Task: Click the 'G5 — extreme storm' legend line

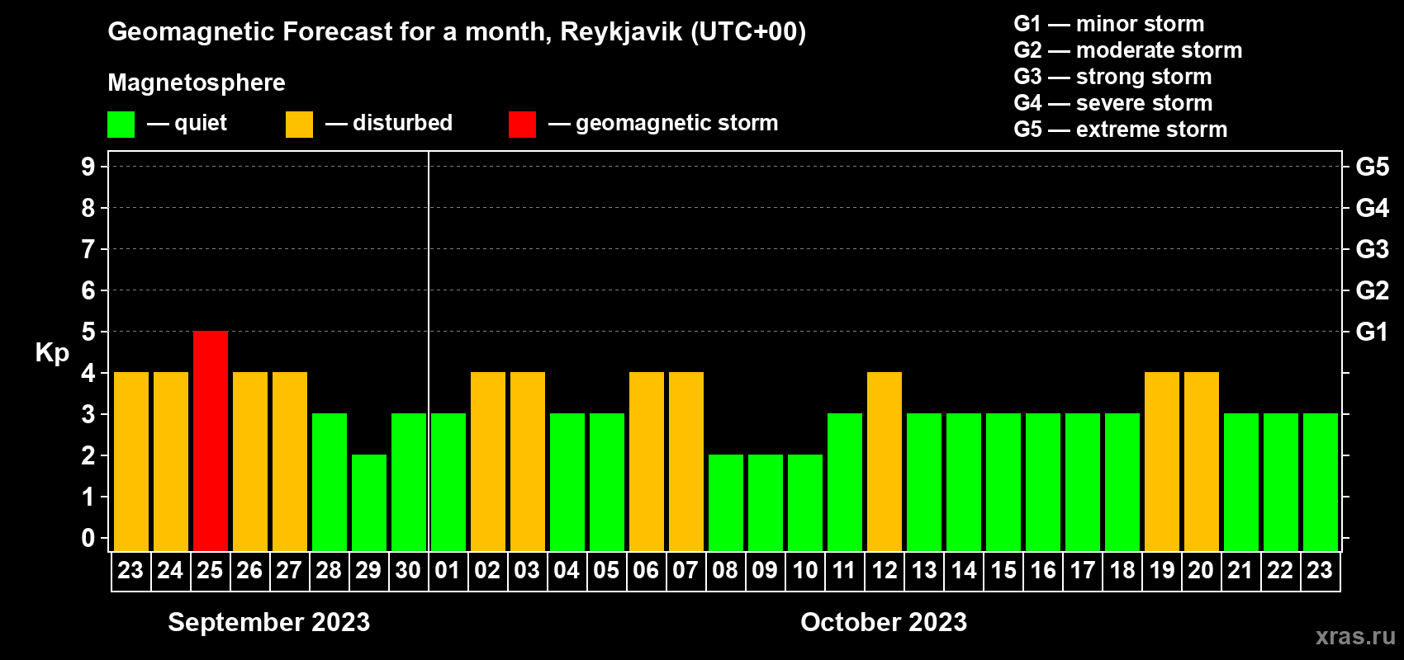Action: [1121, 130]
